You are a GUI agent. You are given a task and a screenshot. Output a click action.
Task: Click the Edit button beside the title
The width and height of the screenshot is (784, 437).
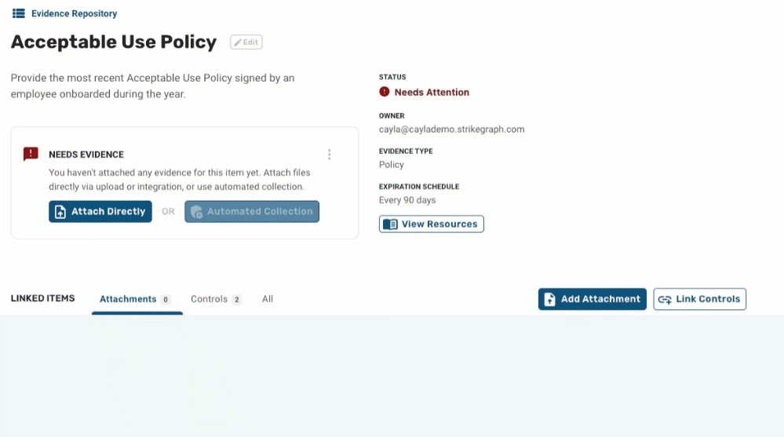[x=246, y=42]
